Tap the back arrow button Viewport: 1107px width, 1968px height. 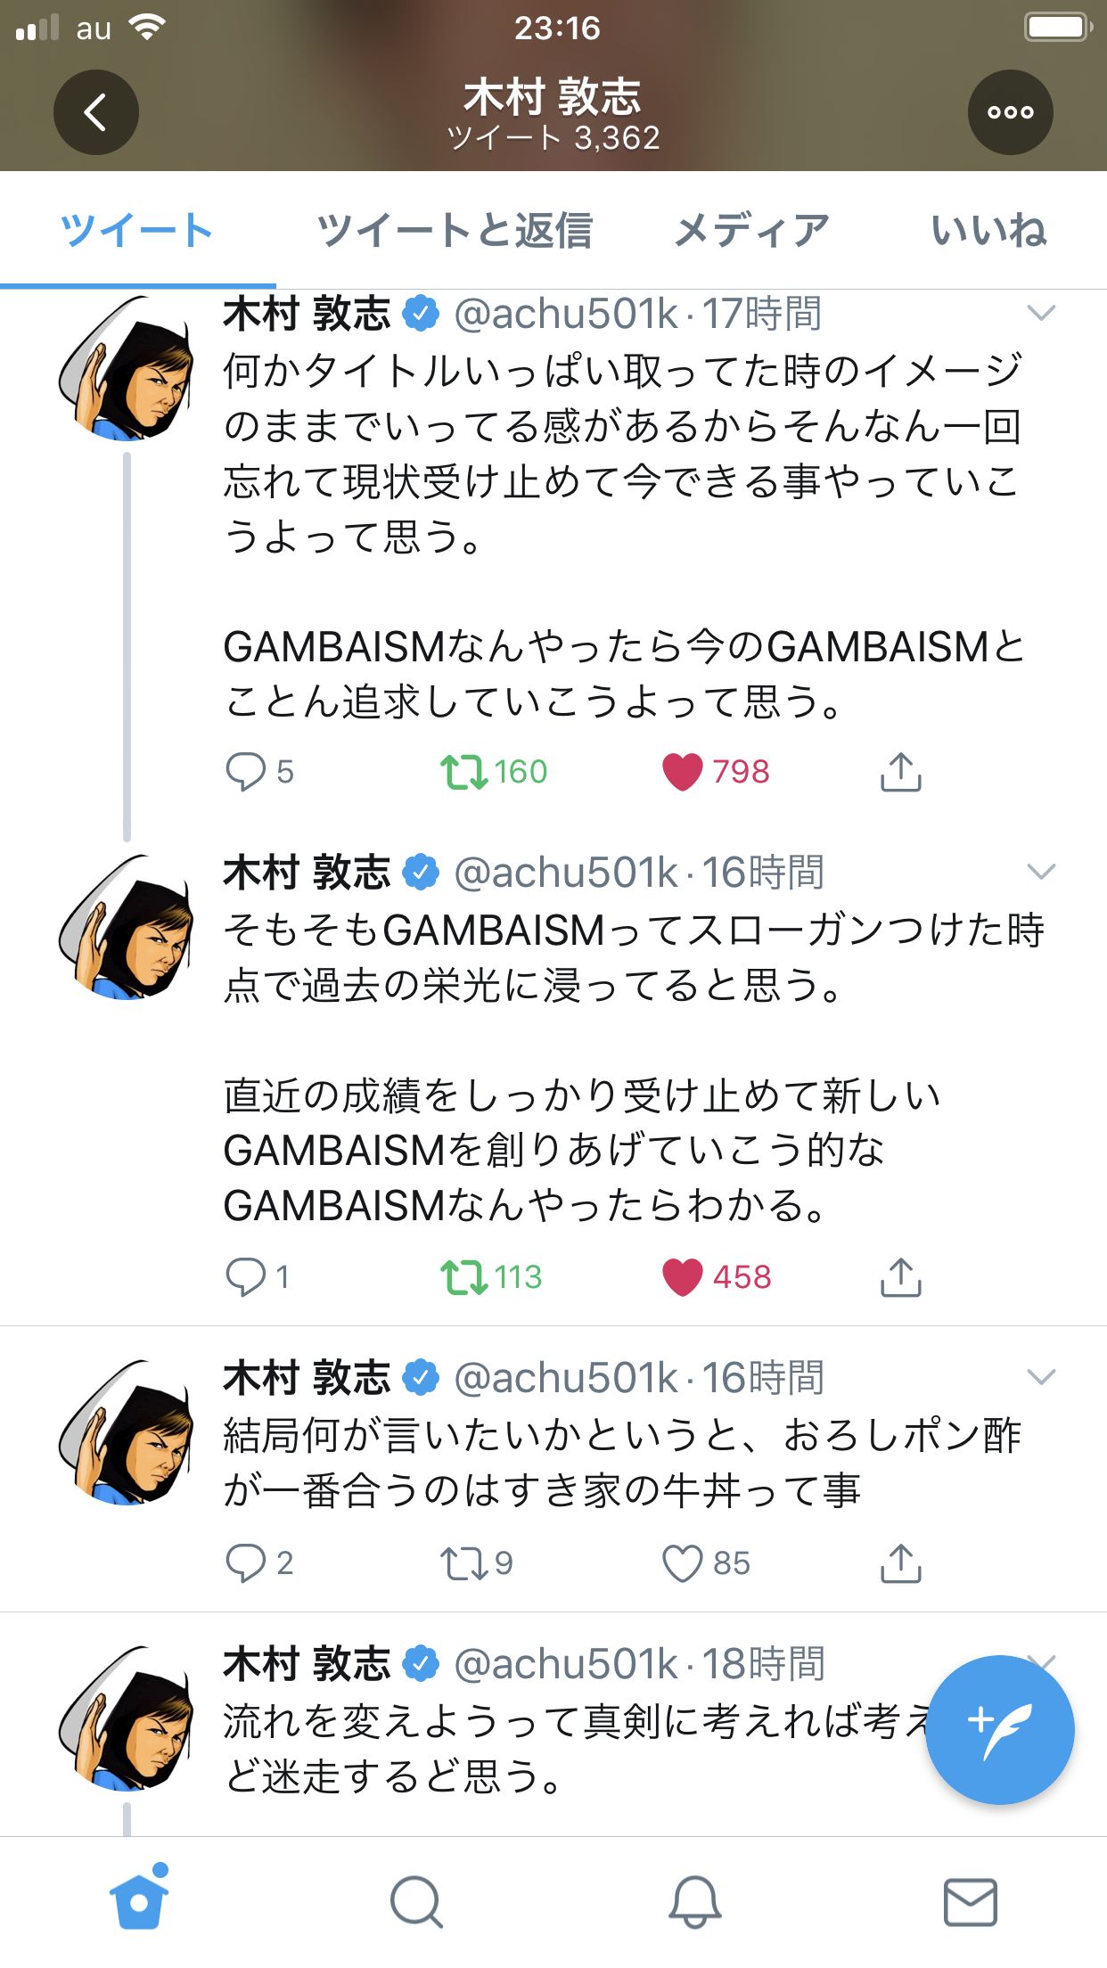[95, 112]
